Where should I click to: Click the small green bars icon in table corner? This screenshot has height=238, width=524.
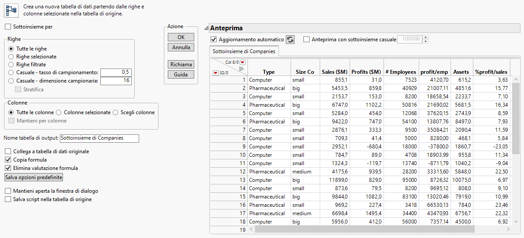pyautogui.click(x=241, y=69)
